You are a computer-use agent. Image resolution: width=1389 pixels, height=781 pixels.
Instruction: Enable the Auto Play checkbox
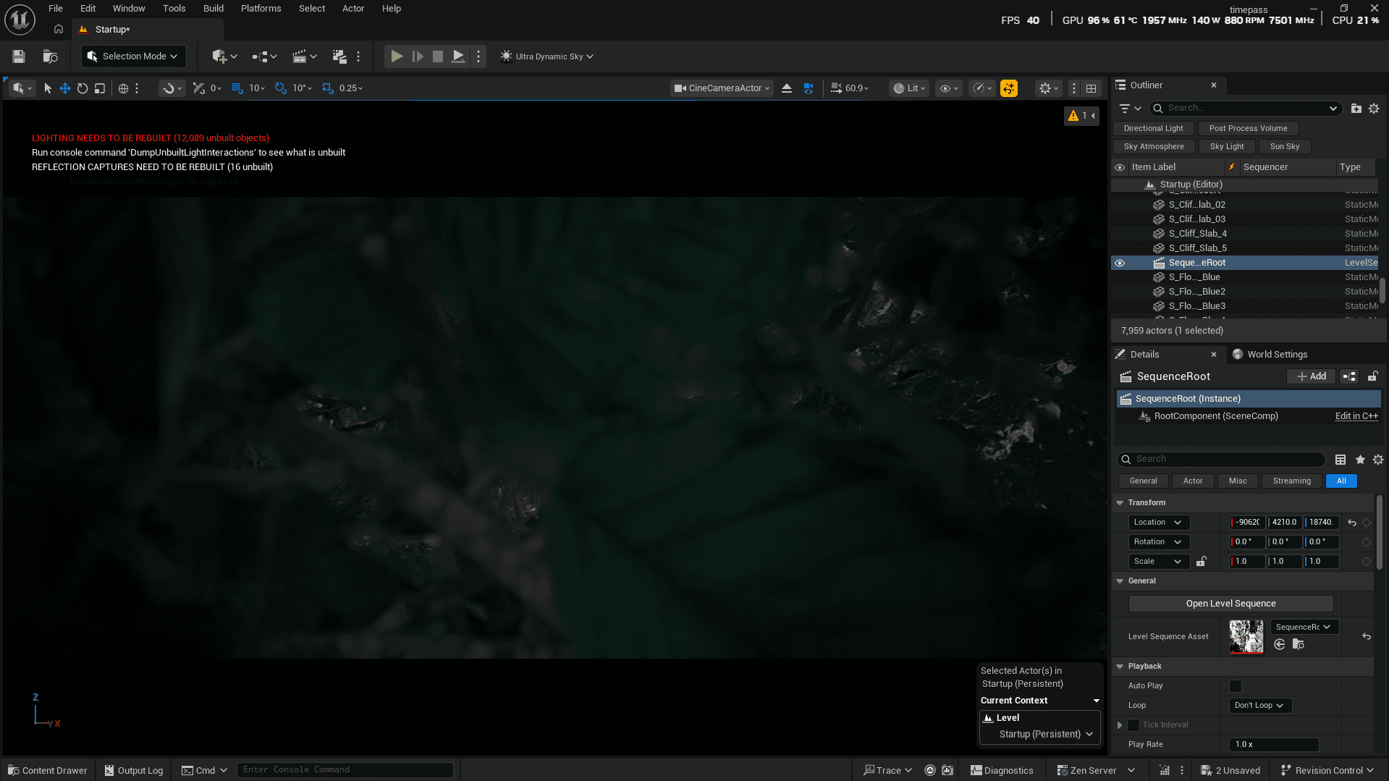click(x=1236, y=686)
